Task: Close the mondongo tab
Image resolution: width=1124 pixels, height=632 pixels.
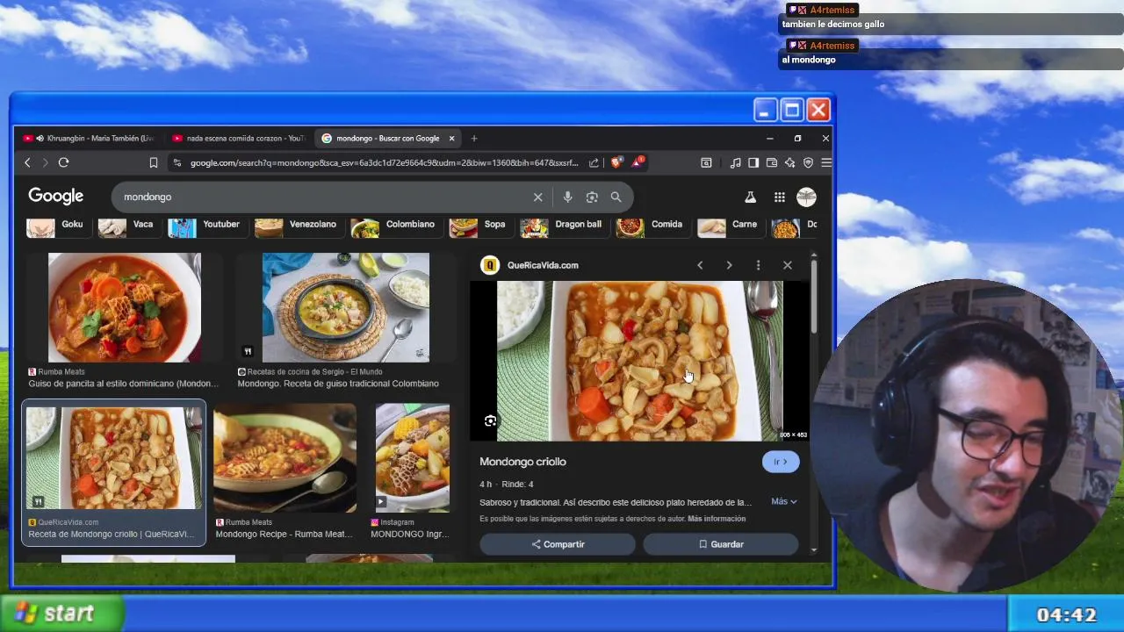Action: point(451,138)
